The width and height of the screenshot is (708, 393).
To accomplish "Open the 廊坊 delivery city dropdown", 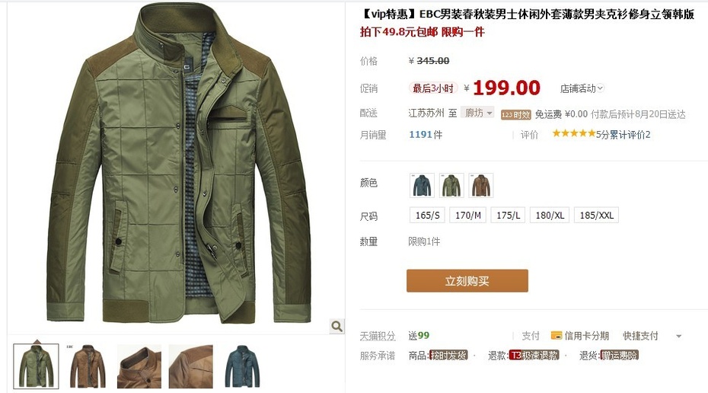I will [478, 113].
